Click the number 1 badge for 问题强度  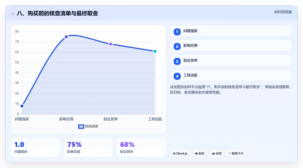coord(177,32)
